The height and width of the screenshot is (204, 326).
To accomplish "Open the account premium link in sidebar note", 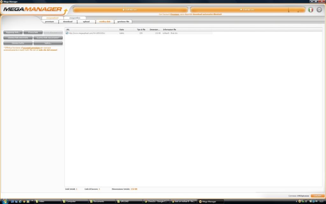I will (x=32, y=48).
